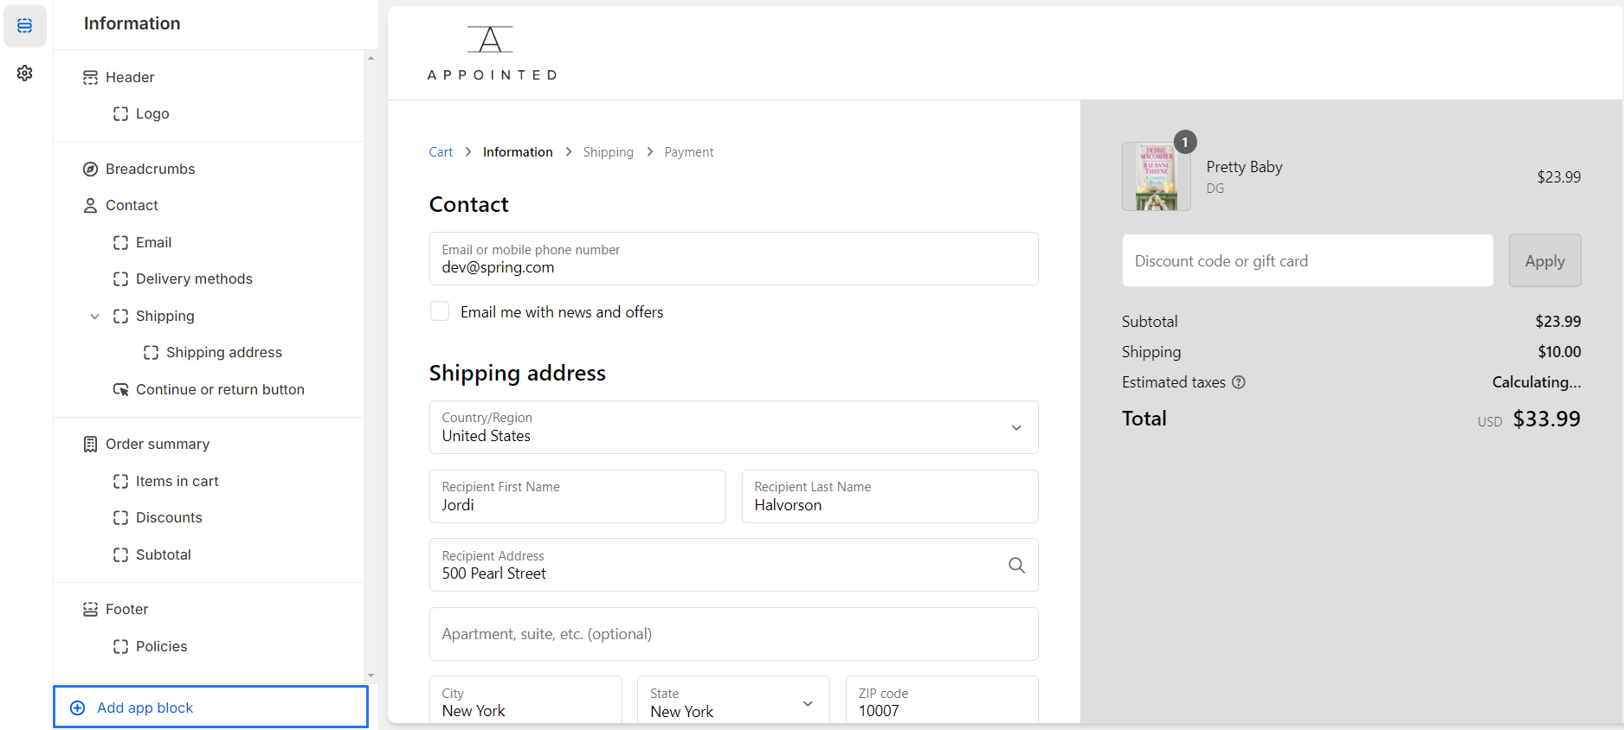Select Breadcrumbs in the sections tree

pyautogui.click(x=150, y=169)
